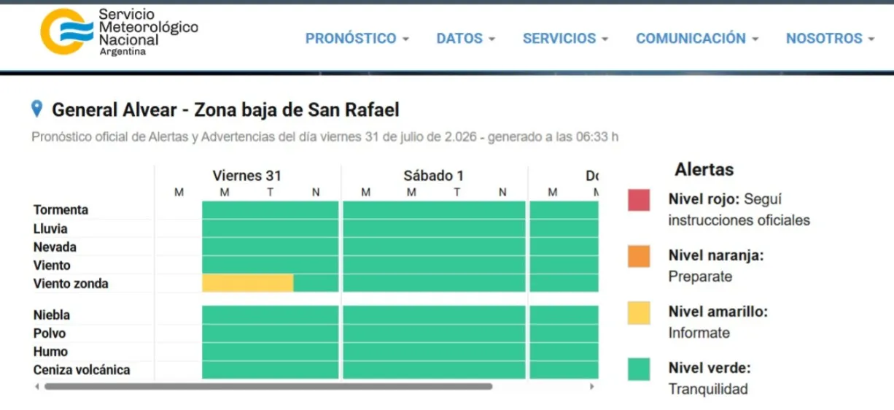Click the General Alvear - Zona baja de San Rafael title
The width and height of the screenshot is (894, 410).
[225, 110]
